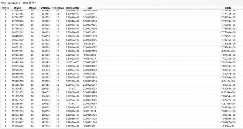Click stable increment value 5.30018e-07
The width and height of the screenshot is (243, 129).
click(72, 111)
